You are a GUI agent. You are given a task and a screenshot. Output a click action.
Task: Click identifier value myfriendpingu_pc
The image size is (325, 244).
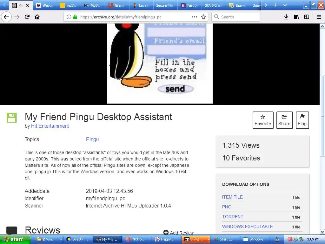105,198
